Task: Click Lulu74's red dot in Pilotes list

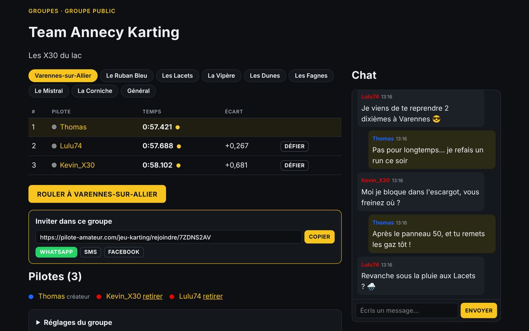Action: click(172, 297)
